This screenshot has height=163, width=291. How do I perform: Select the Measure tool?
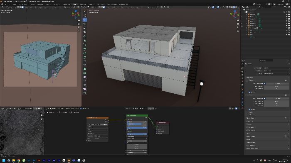click(x=85, y=40)
